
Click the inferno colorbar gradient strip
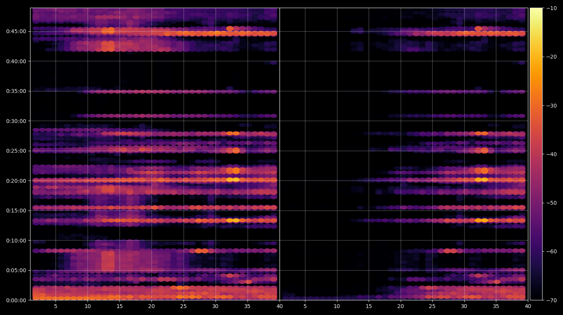click(x=536, y=154)
